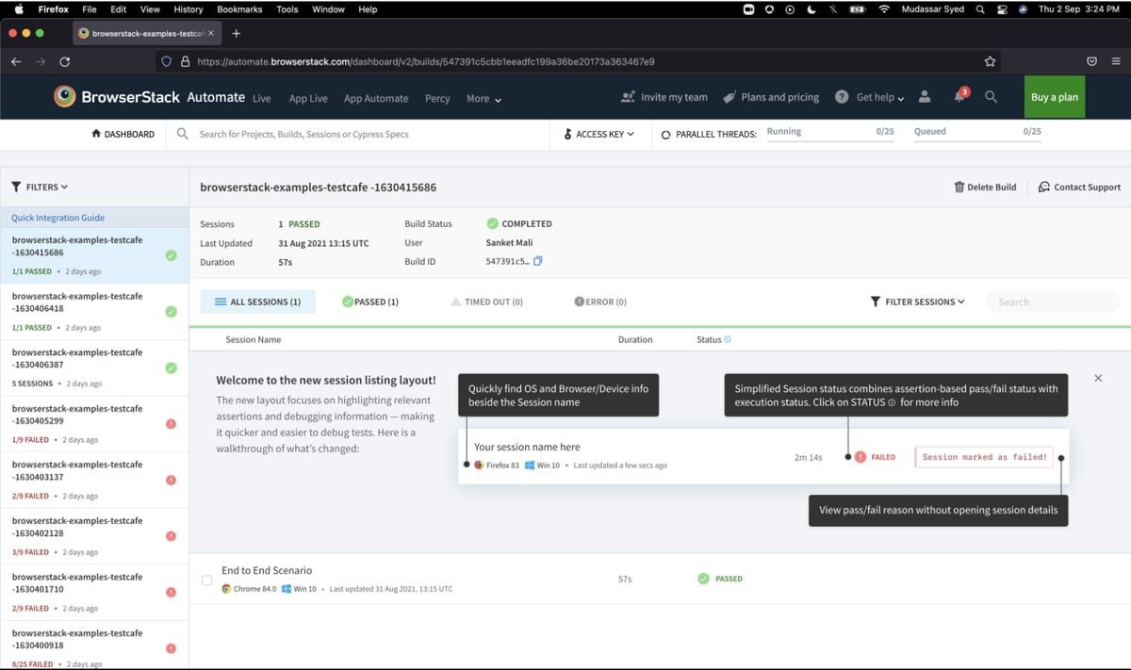Open the macOS Spotlight search icon
1131x670 pixels.
tap(980, 9)
